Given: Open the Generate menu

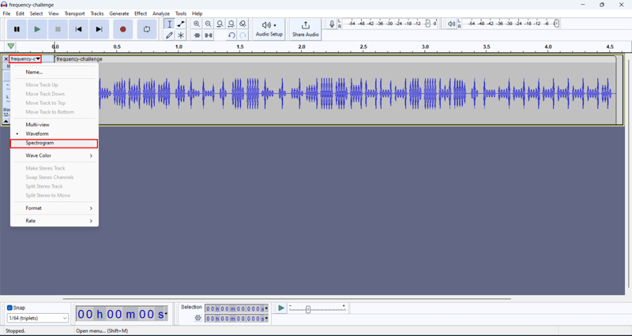Looking at the screenshot, I should (119, 13).
